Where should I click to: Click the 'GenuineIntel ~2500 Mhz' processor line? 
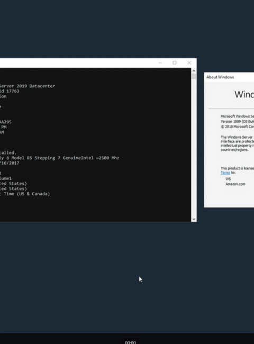59,158
